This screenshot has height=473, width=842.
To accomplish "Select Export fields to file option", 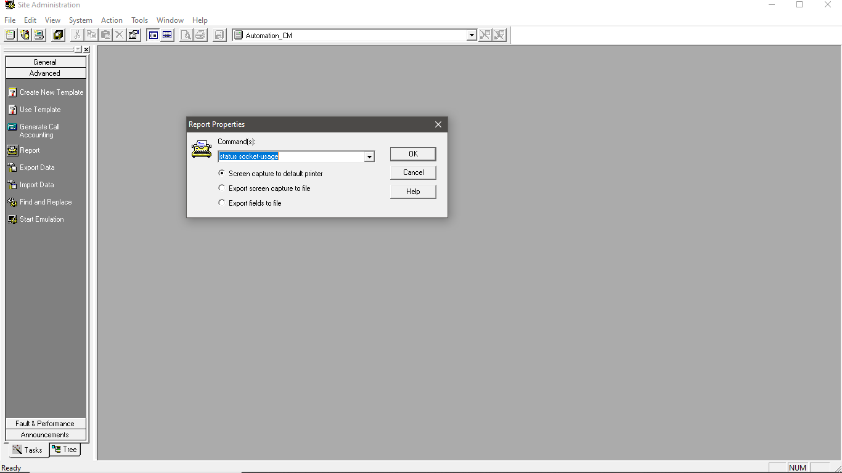I will tap(250, 203).
